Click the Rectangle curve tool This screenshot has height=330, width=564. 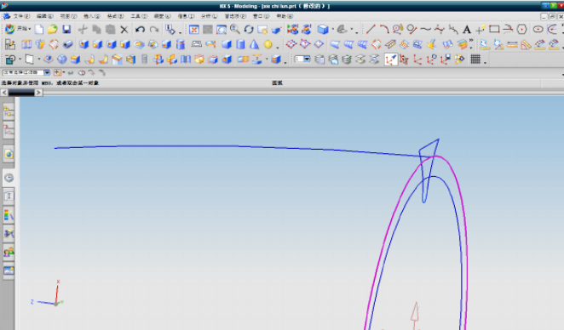(494, 29)
